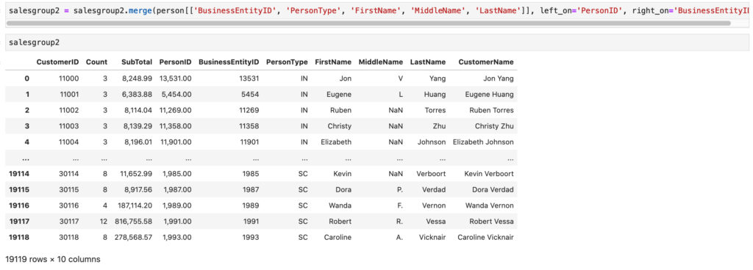753x270 pixels.
Task: Click the SubTotal column header
Action: click(x=137, y=62)
